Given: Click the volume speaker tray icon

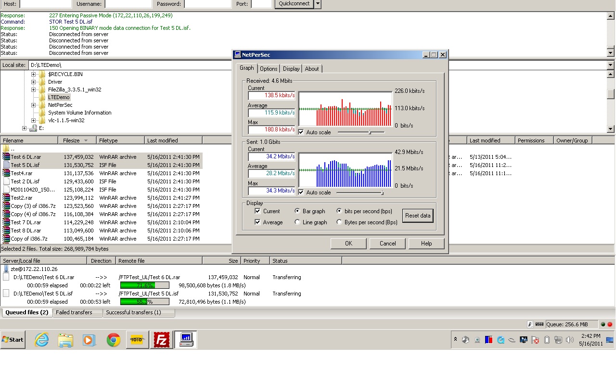Looking at the screenshot, I should [x=570, y=340].
